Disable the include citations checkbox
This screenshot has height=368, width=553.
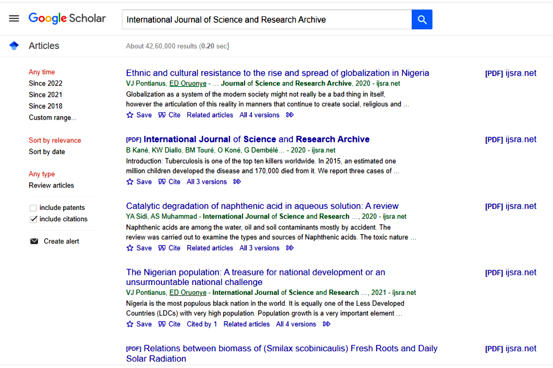pyautogui.click(x=33, y=219)
